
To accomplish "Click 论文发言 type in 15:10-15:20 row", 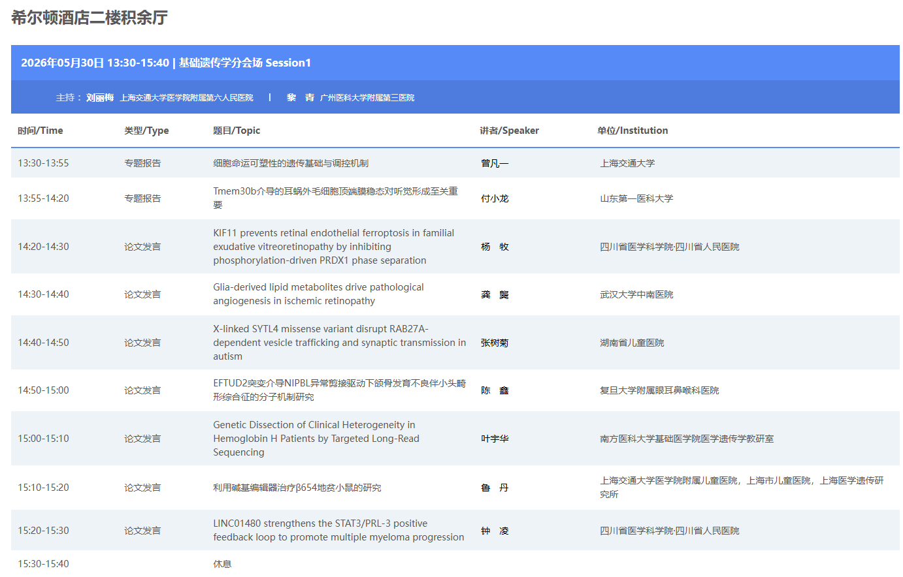I will point(142,488).
